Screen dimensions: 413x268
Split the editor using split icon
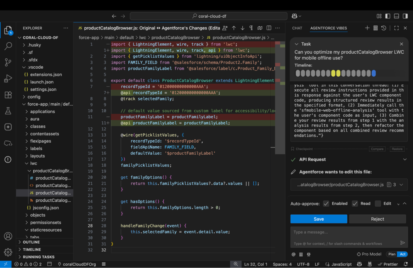coord(268,28)
